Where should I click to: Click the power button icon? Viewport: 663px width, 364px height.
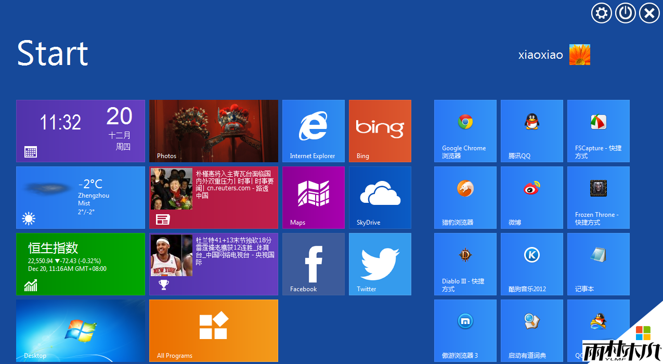(626, 13)
